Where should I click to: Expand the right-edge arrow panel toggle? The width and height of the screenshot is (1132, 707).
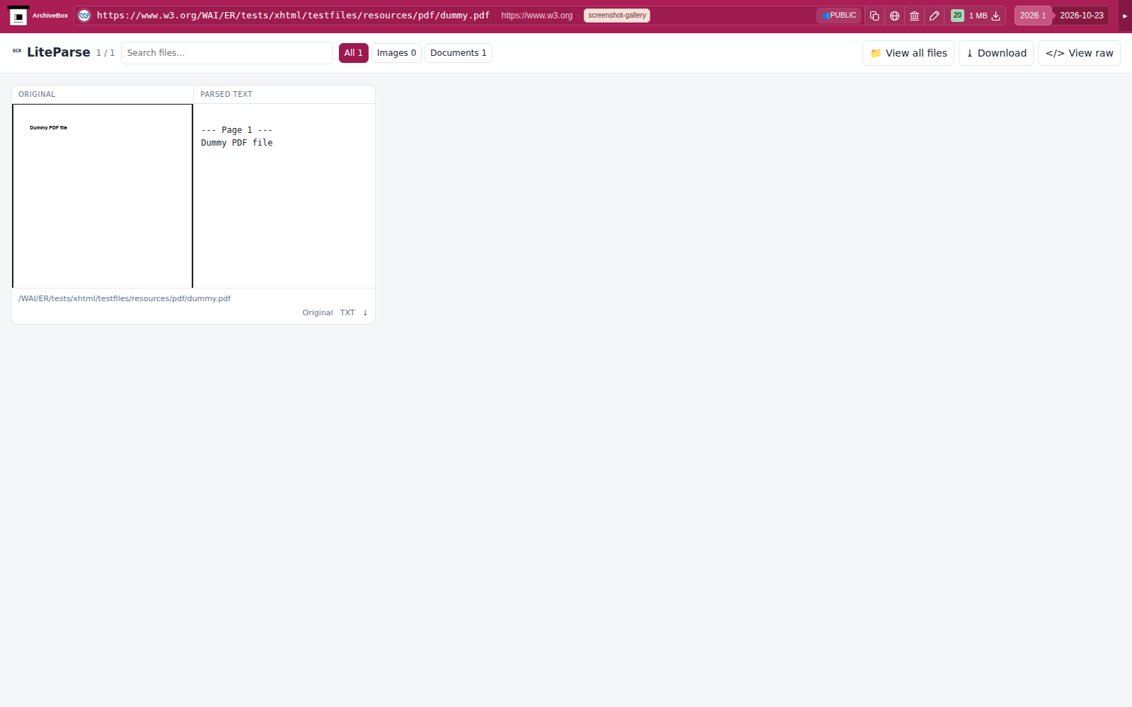pos(1125,16)
